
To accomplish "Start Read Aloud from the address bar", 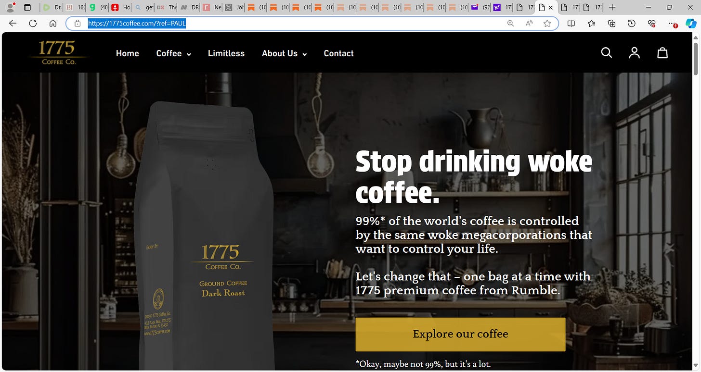I will pyautogui.click(x=529, y=23).
